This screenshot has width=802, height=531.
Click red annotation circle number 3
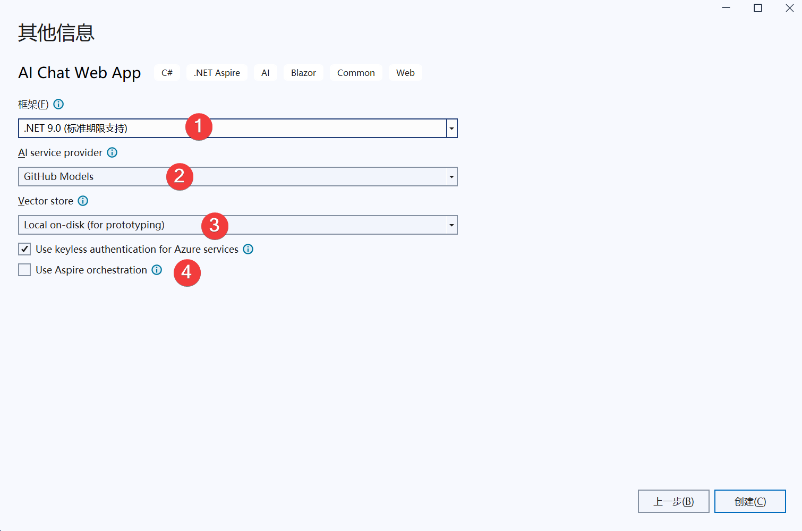pyautogui.click(x=215, y=226)
